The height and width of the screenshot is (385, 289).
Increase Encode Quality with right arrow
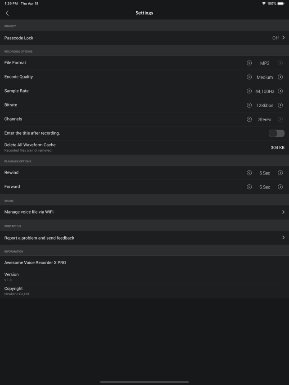point(280,77)
